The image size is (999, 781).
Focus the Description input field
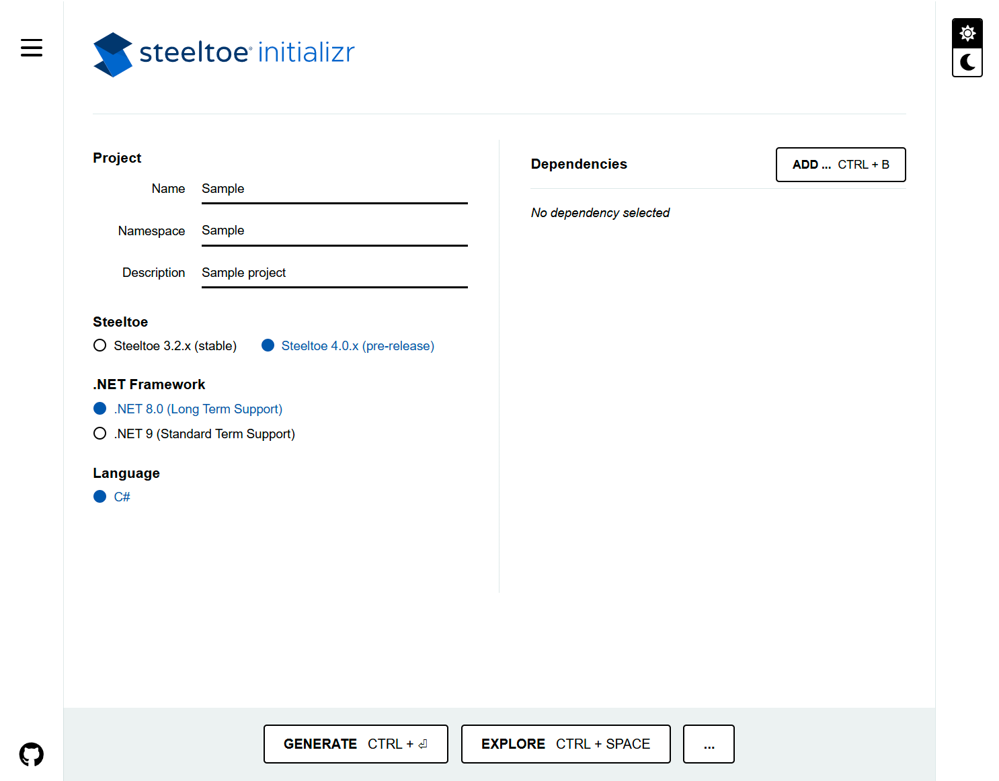tap(335, 273)
